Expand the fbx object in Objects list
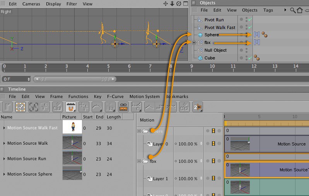Screen dimensions: 309x196 (194, 42)
